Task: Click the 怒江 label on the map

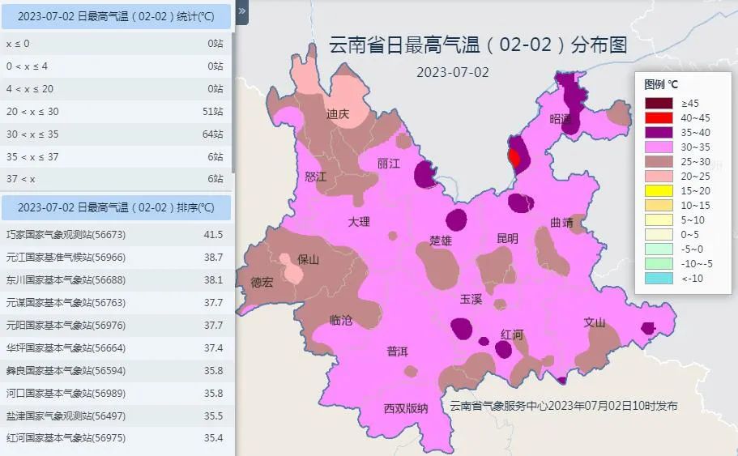Action: tap(315, 177)
